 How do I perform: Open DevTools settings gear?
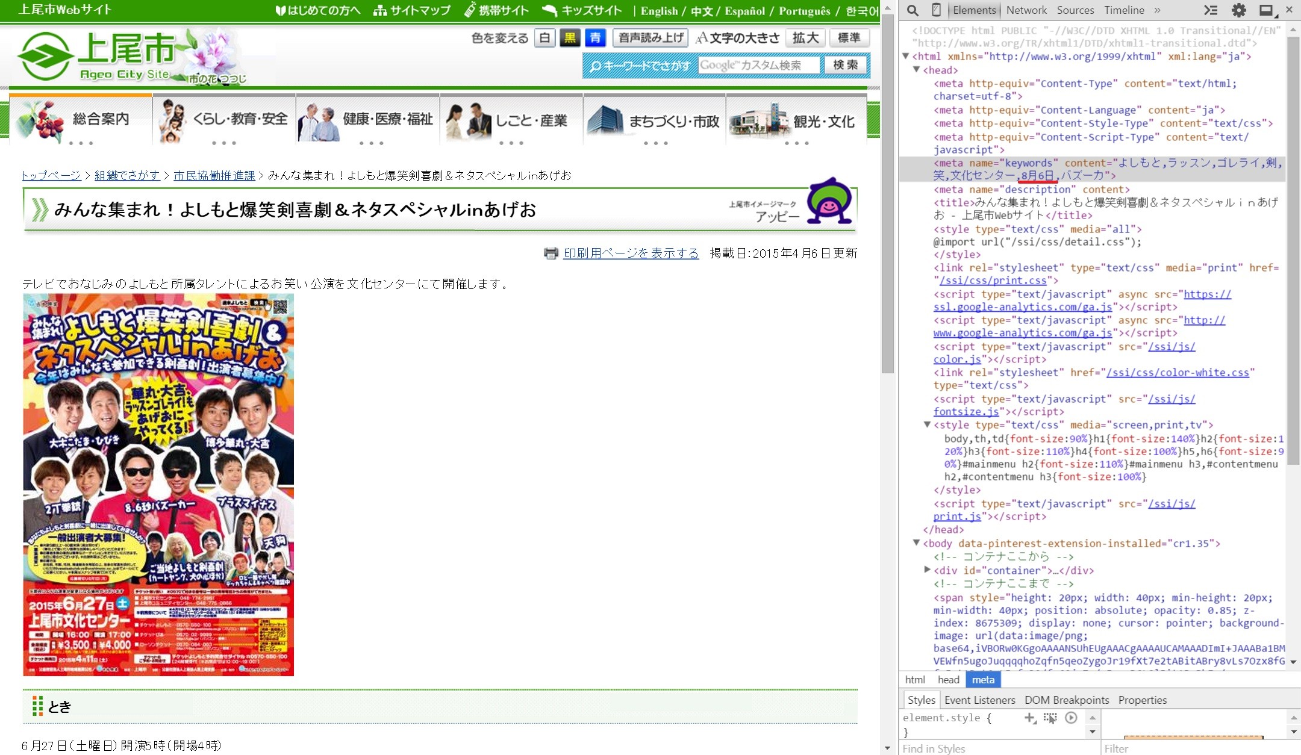(1238, 10)
